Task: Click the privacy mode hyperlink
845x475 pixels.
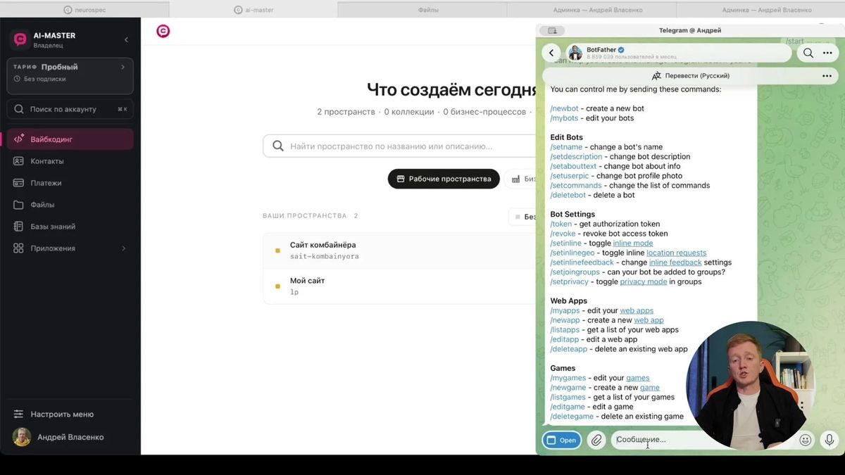Action: (644, 281)
